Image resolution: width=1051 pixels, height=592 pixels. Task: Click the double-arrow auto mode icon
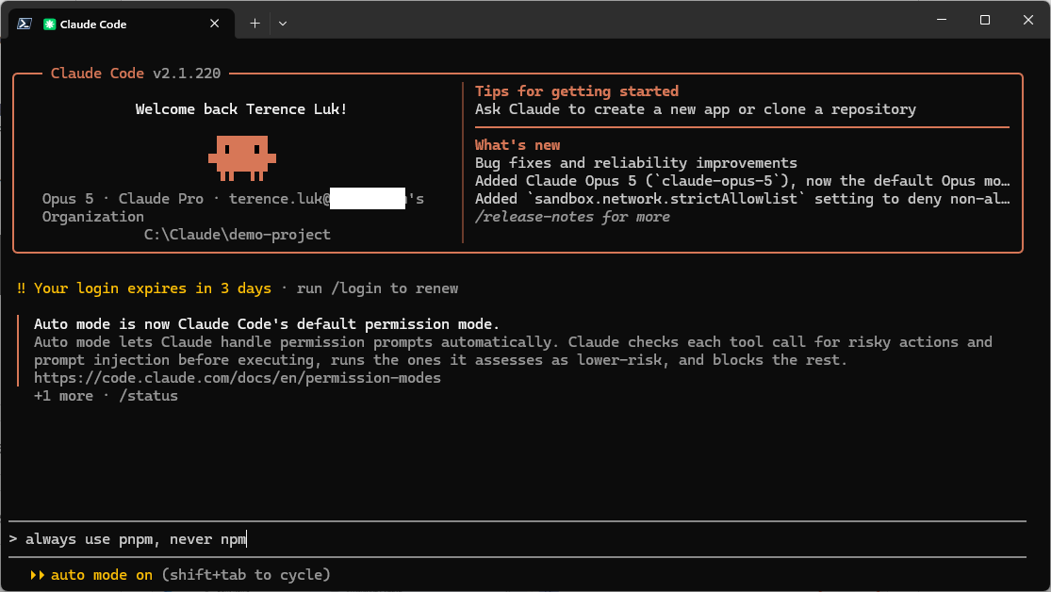(x=38, y=575)
